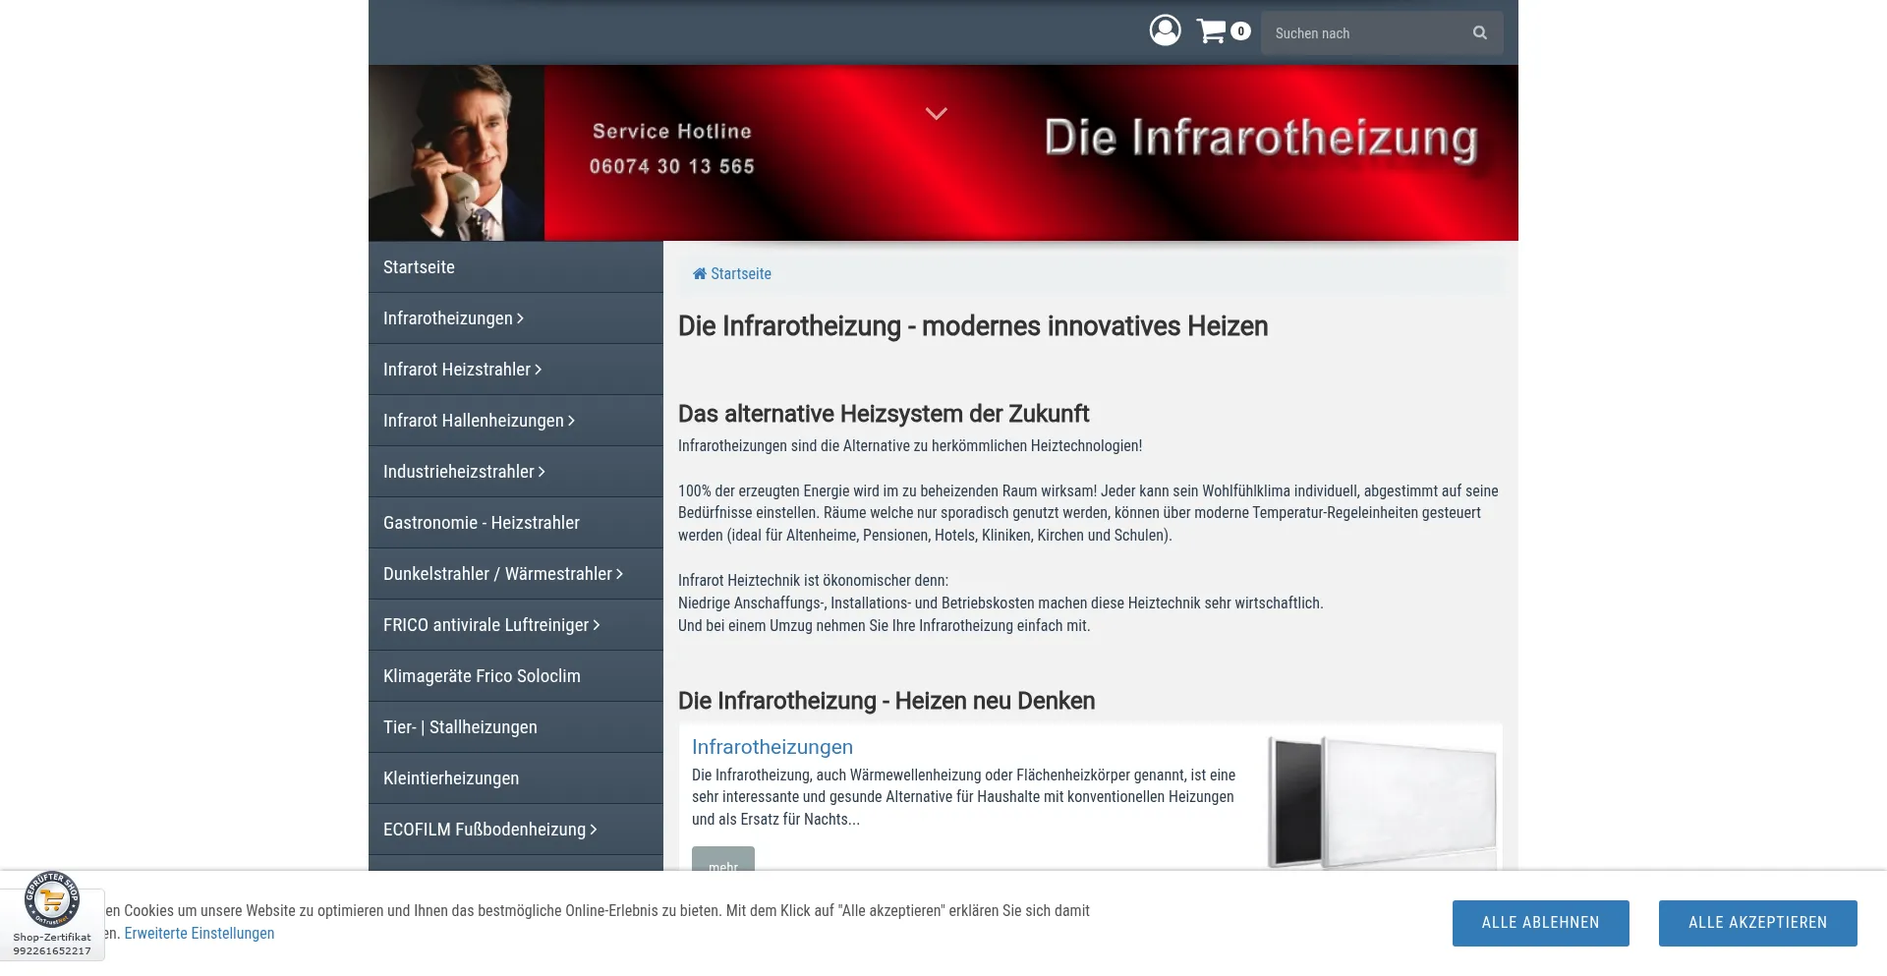Expand the Infrarotheizungen submenu
Screen dimensions: 1887x976
click(520, 317)
